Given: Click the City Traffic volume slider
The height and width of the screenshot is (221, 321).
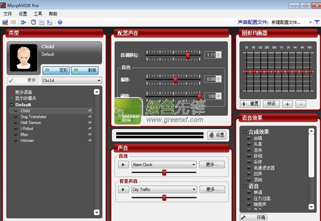Looking at the screenshot, I should click(164, 197).
